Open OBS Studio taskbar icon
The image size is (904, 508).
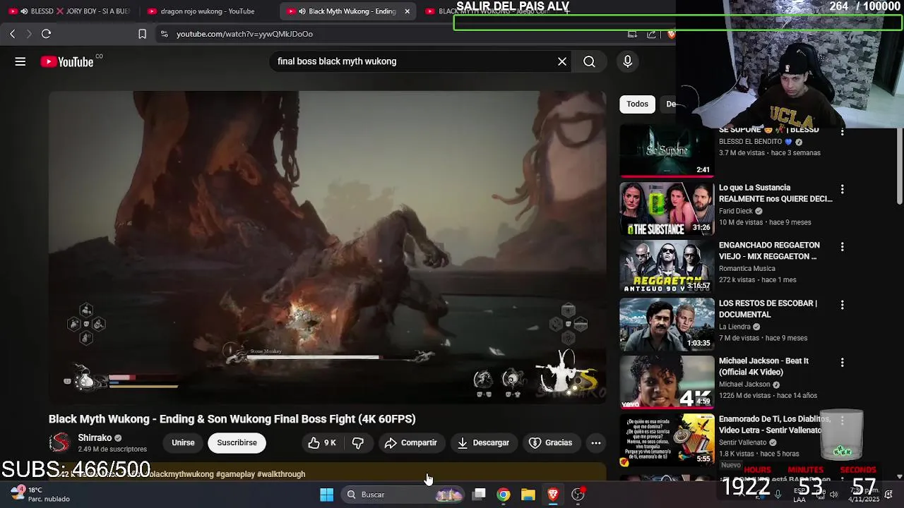coord(578,495)
